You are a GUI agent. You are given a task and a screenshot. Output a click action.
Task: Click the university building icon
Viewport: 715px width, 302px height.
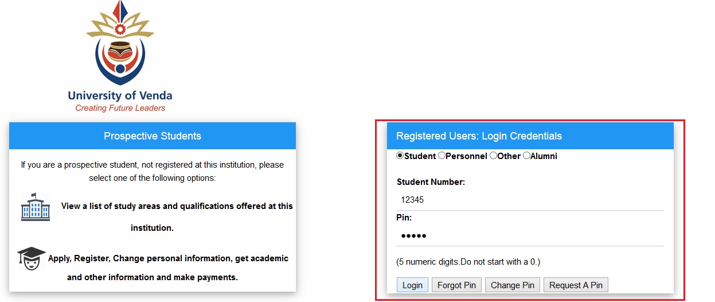[x=36, y=207]
